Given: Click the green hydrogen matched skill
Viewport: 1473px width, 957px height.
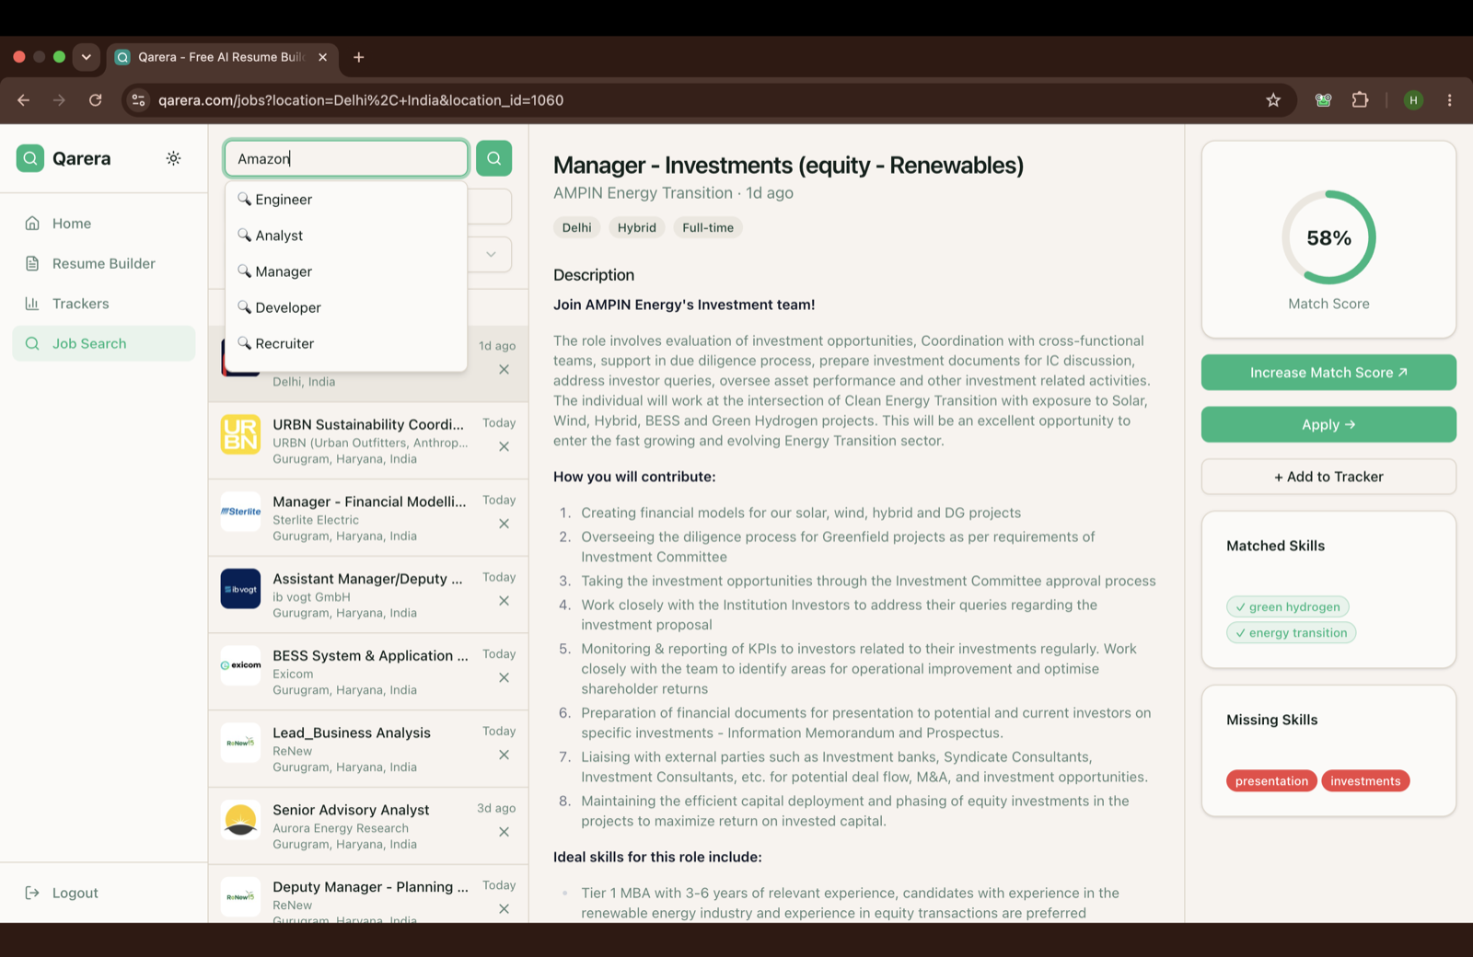Looking at the screenshot, I should (x=1288, y=606).
